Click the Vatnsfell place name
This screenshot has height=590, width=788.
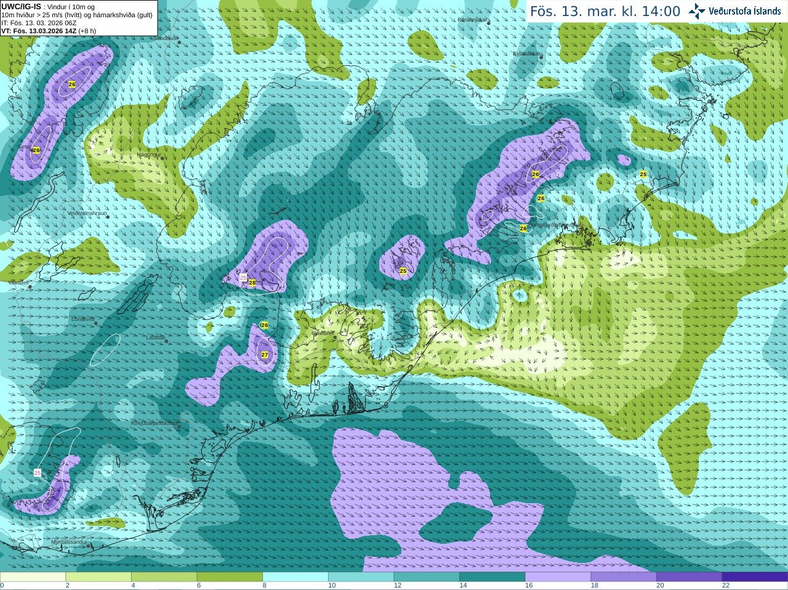[x=18, y=283]
